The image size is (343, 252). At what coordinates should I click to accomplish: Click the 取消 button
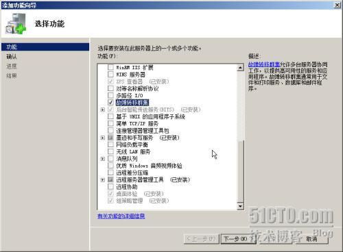pyautogui.click(x=311, y=239)
